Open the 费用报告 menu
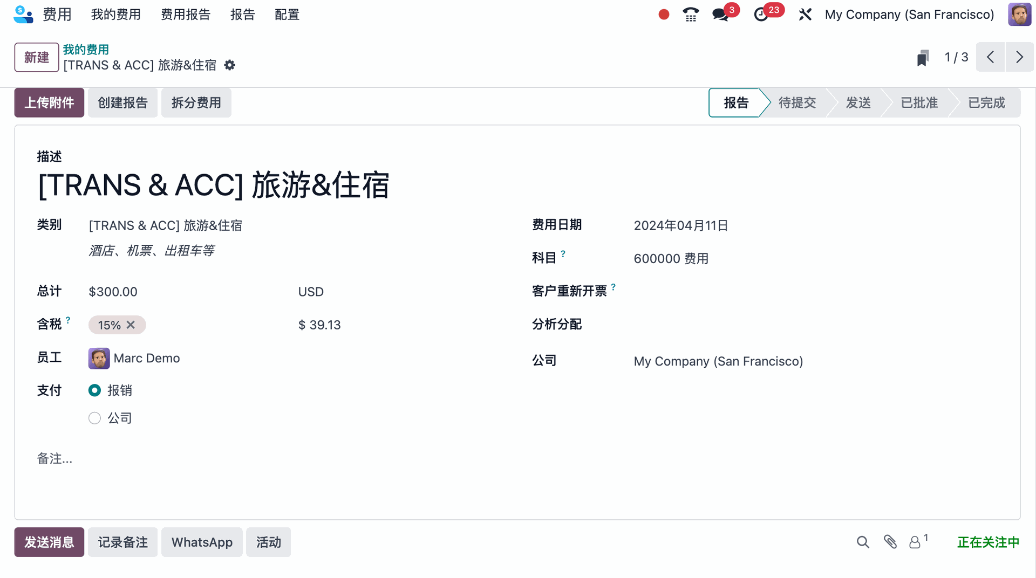 (x=186, y=15)
